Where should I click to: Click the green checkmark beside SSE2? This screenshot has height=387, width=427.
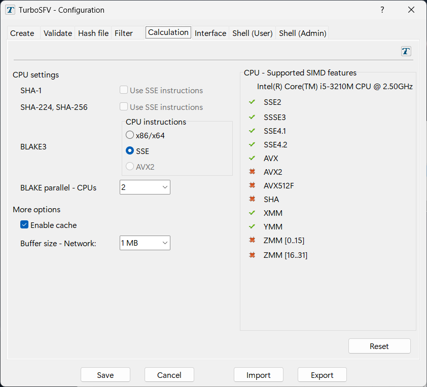coord(252,102)
